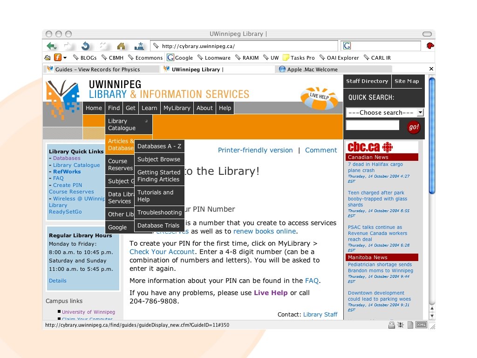Click the Quick Search text field
The height and width of the screenshot is (358, 477).
[x=372, y=125]
